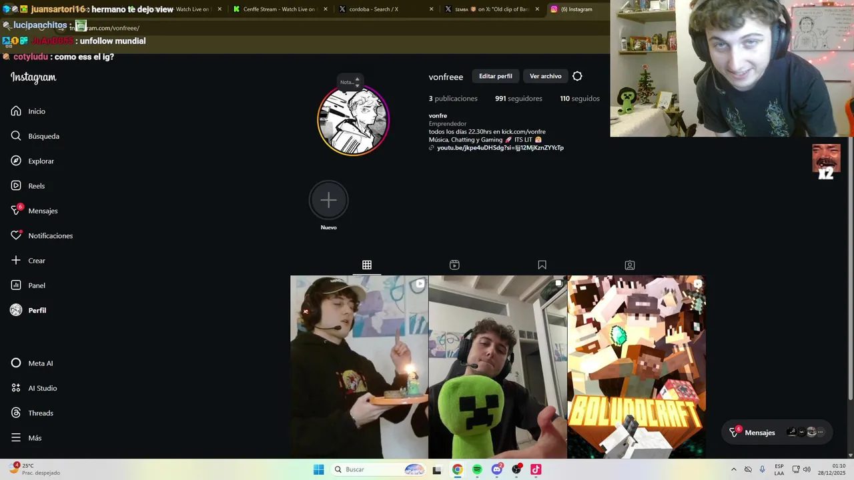Open Task View on taskbar

tap(437, 469)
